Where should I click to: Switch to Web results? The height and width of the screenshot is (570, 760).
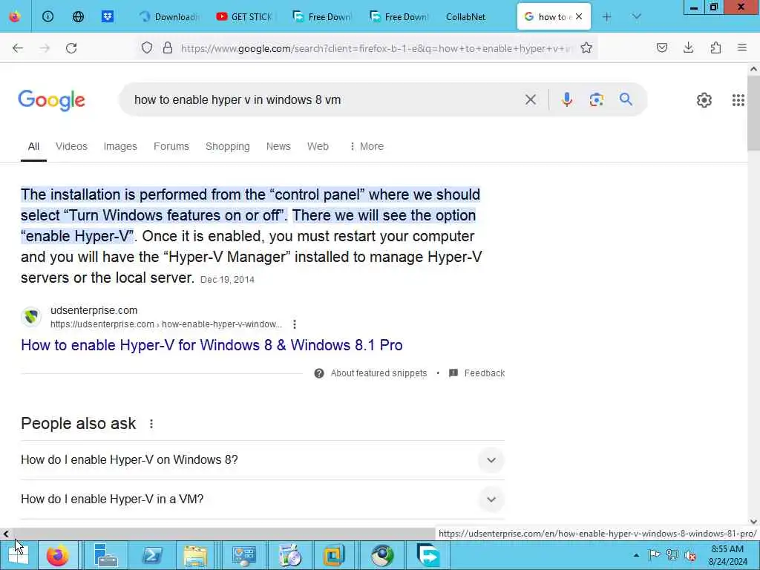pos(318,146)
